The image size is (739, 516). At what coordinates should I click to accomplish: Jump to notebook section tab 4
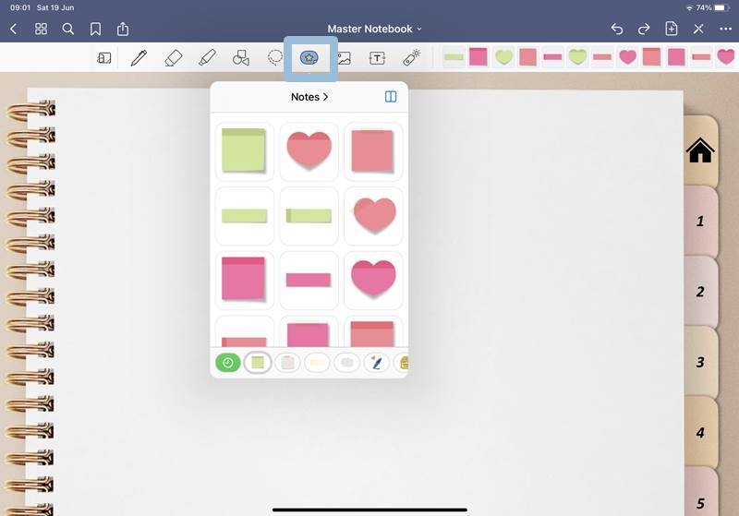point(700,432)
